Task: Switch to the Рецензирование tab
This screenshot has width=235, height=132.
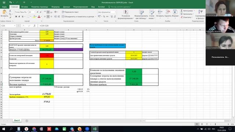Action: click(80, 7)
